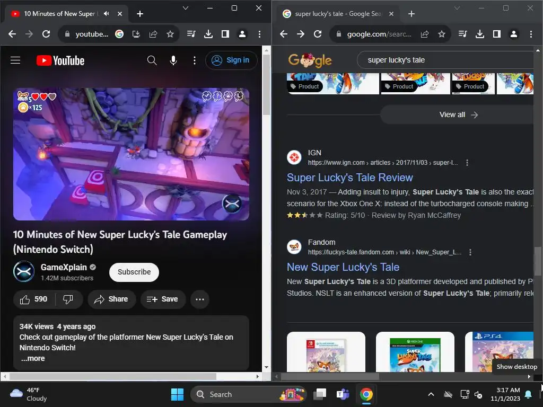Screen dimensions: 543x407
Task: Open Chrome menu in Google window
Action: pos(531,34)
